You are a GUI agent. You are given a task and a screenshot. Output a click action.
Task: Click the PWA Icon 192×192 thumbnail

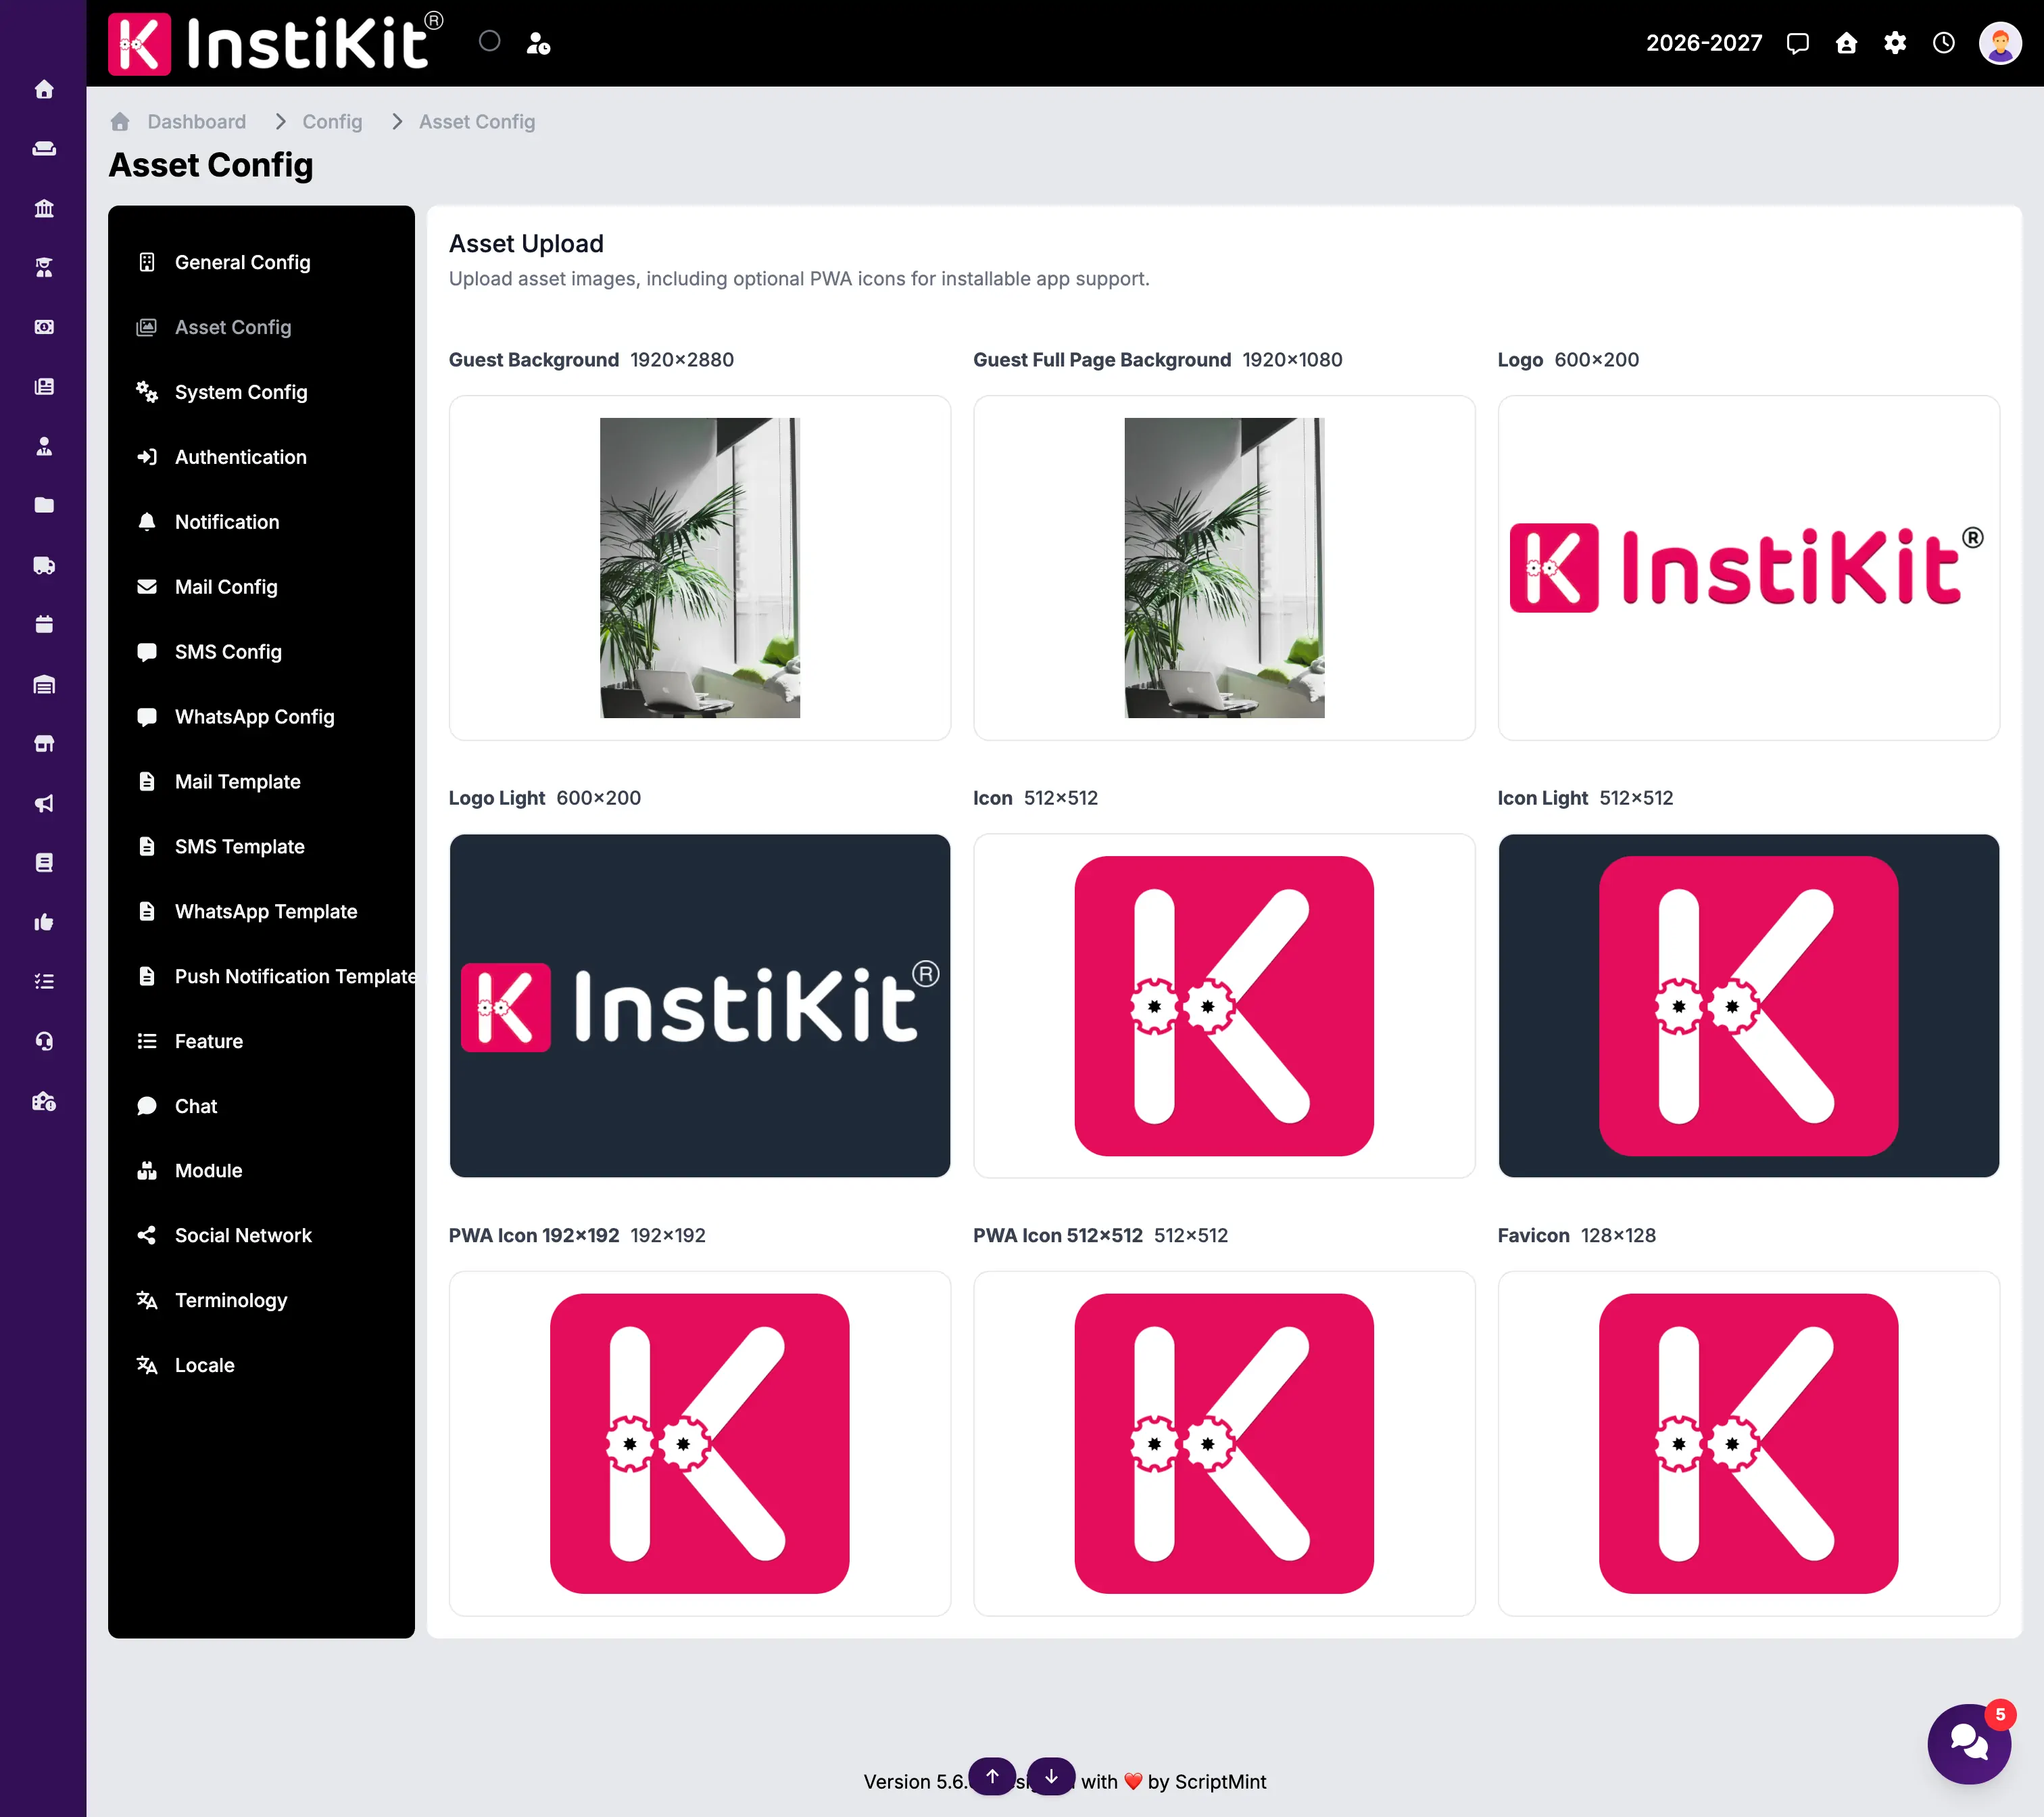[699, 1444]
